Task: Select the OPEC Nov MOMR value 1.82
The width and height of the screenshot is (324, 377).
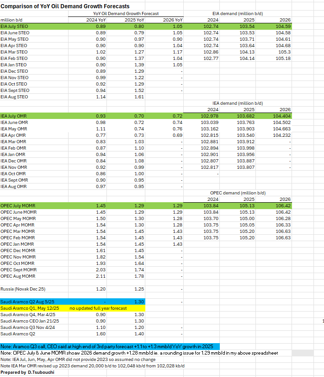Action: pos(101,257)
